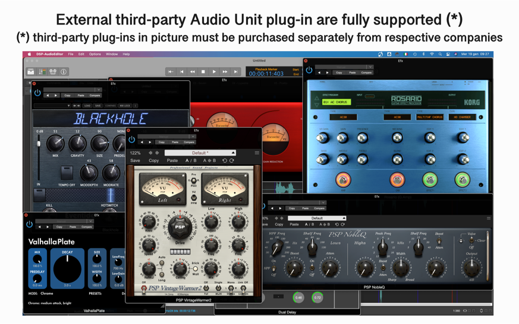Open the Window menu

pyautogui.click(x=112, y=54)
